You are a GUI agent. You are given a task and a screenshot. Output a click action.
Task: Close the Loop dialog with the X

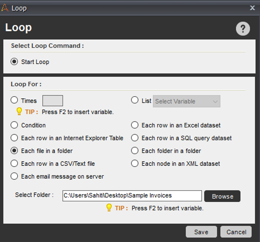252,8
